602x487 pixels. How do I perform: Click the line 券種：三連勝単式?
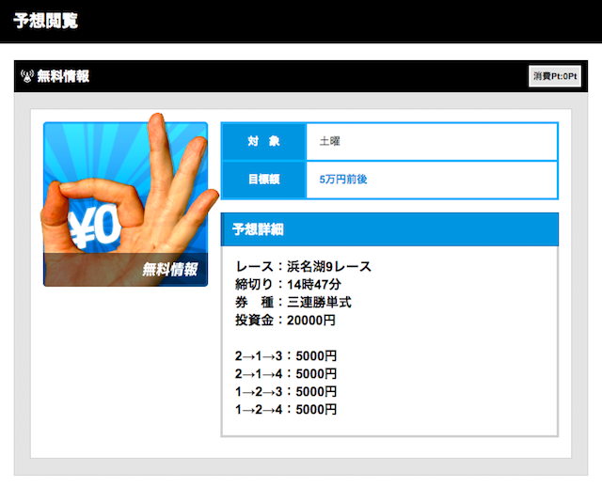[x=293, y=303]
